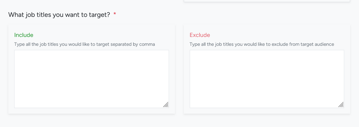Click the Exclude job titles text area
Image resolution: width=359 pixels, height=127 pixels.
coord(267,79)
